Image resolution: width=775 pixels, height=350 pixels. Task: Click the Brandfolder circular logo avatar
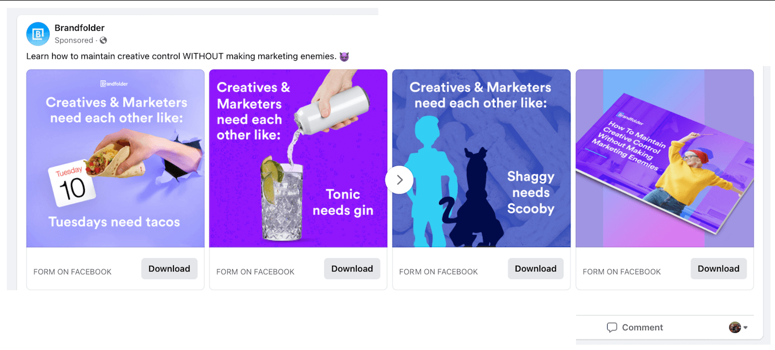coord(37,34)
